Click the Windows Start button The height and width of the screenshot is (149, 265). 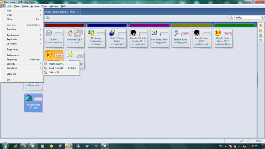[x=5, y=146]
